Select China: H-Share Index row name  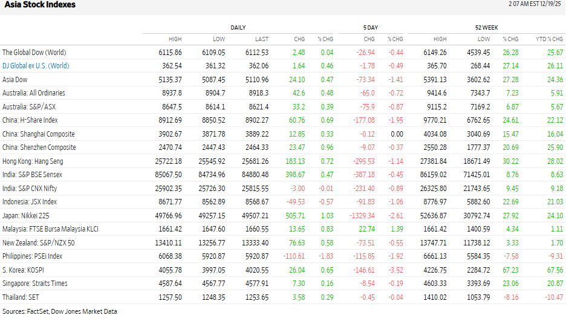pos(30,120)
